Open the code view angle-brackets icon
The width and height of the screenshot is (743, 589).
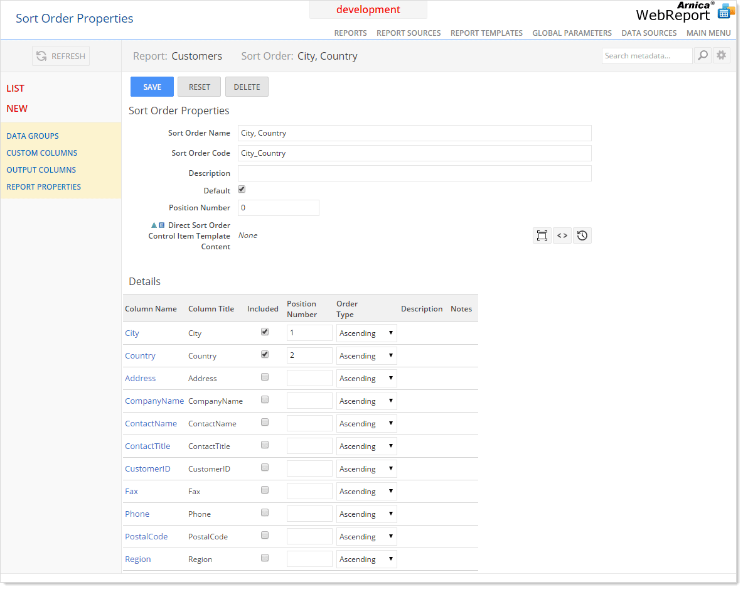click(x=562, y=235)
